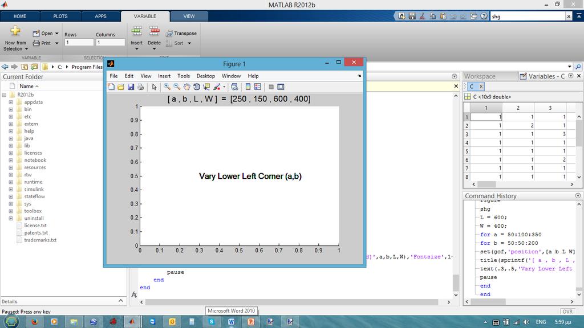
Task: Click the browse for folder icon in address bar
Action: point(34,67)
